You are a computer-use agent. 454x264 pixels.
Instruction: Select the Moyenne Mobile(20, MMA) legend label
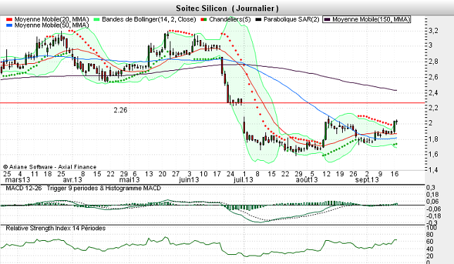point(51,20)
